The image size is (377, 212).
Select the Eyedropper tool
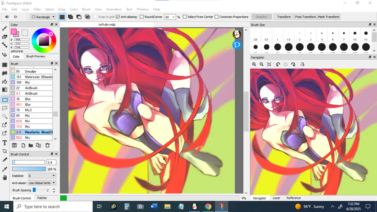click(5, 169)
